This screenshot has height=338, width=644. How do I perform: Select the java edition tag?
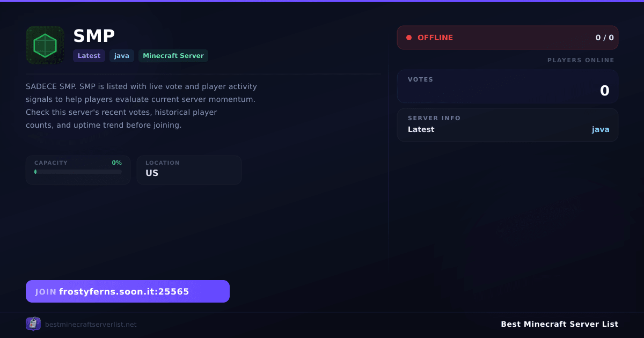[122, 56]
